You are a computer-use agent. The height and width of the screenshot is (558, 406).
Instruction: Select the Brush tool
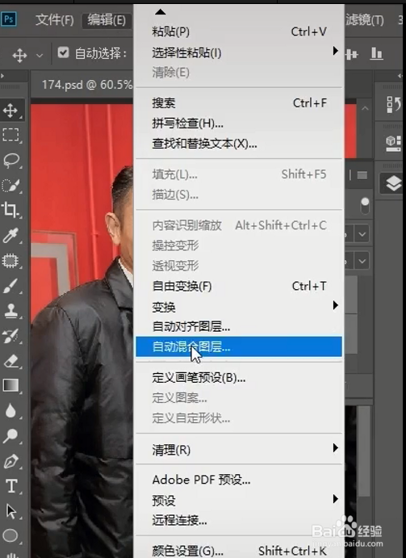[10, 286]
